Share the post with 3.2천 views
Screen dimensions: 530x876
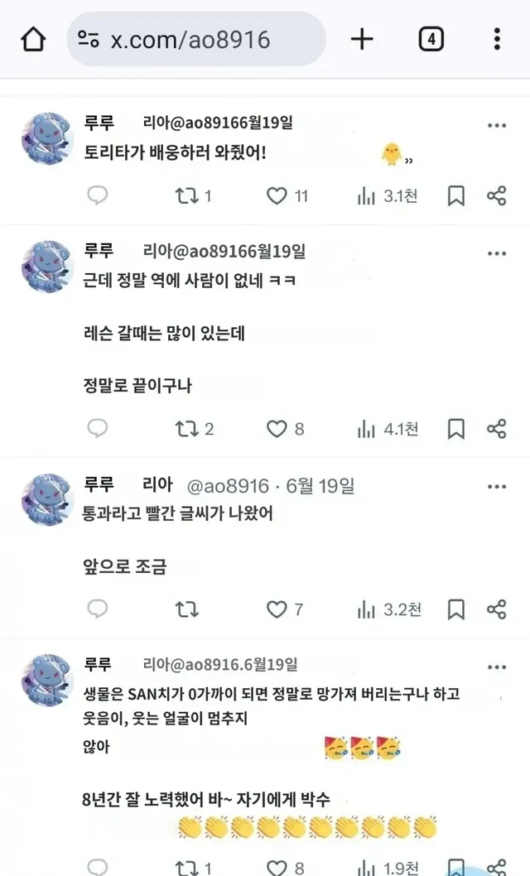(x=497, y=609)
